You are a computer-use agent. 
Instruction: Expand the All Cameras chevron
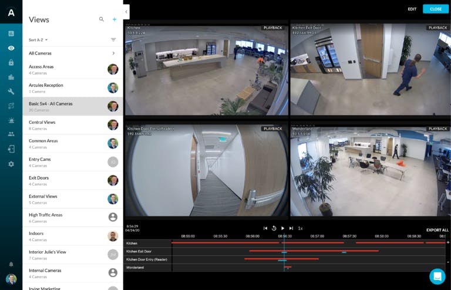113,53
